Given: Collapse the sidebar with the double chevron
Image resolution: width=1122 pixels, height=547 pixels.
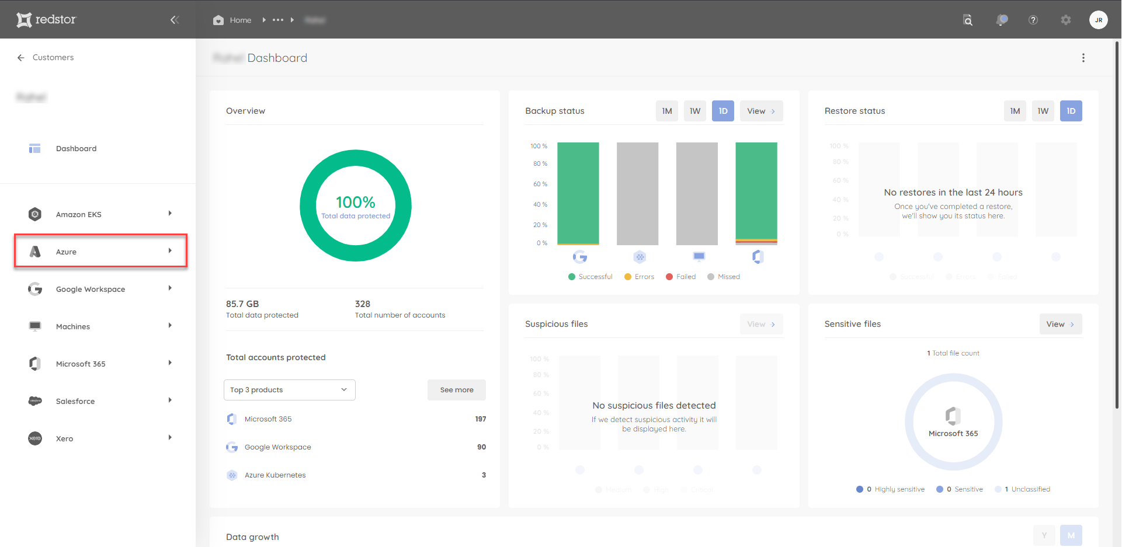Looking at the screenshot, I should [175, 20].
